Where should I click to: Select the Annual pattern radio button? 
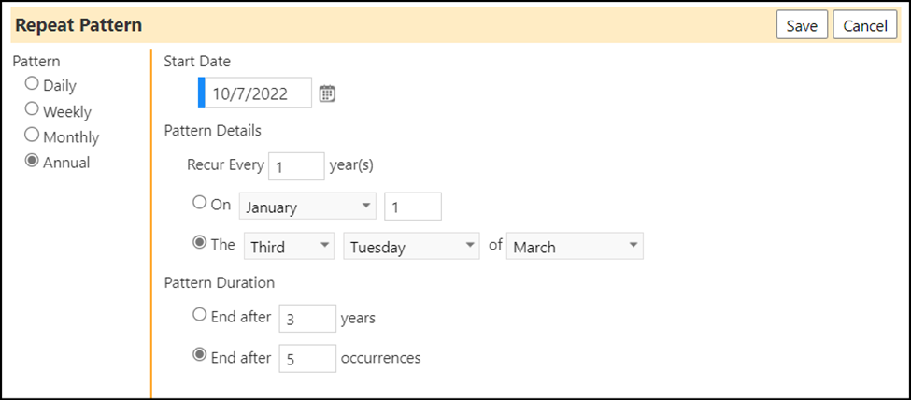click(x=32, y=161)
